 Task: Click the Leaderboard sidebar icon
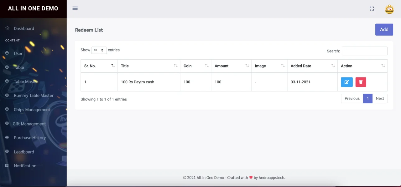[7, 152]
